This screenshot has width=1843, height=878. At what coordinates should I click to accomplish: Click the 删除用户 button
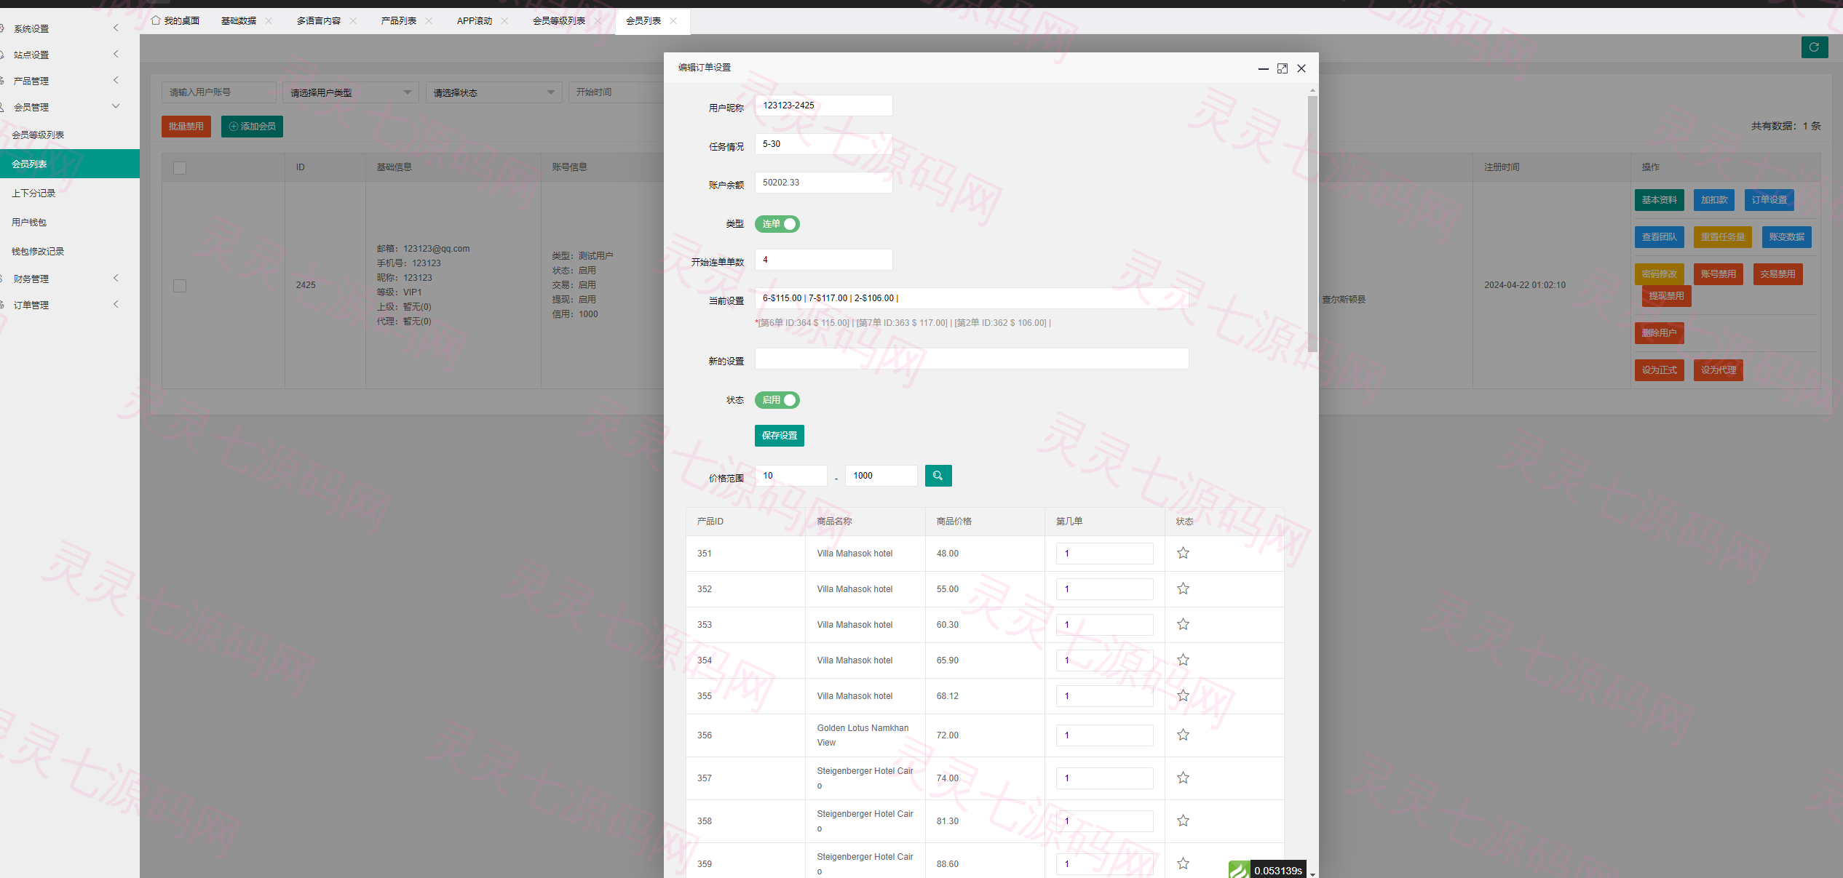point(1659,333)
